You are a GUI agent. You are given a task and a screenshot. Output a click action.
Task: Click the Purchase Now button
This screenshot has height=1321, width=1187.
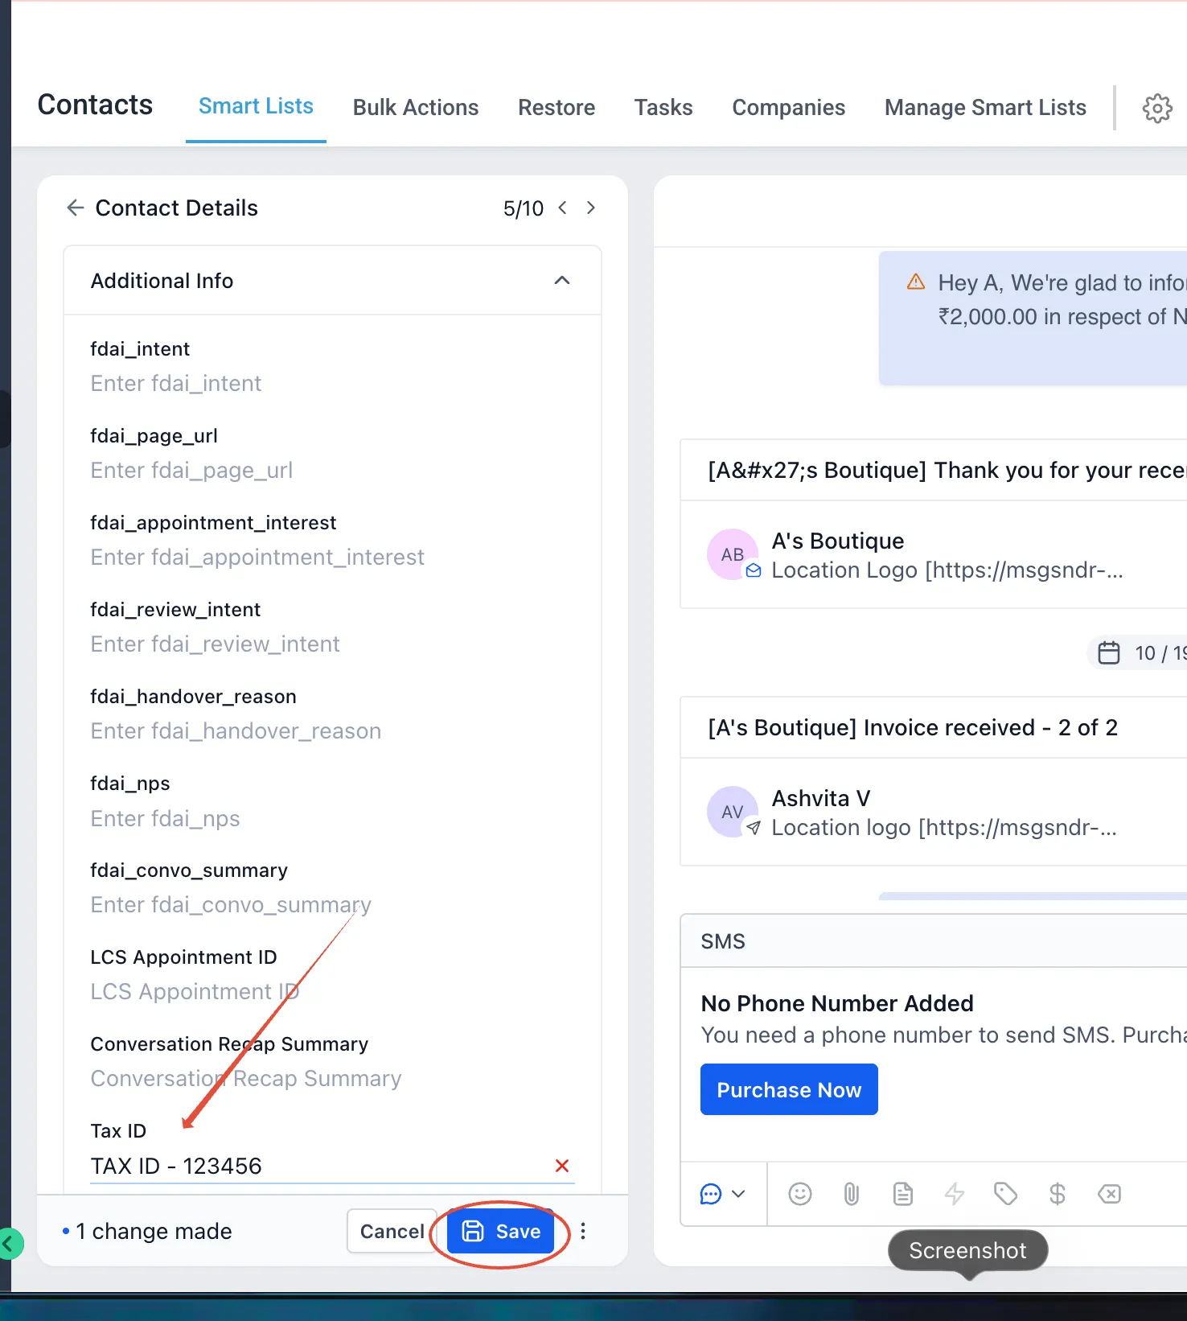[789, 1089]
